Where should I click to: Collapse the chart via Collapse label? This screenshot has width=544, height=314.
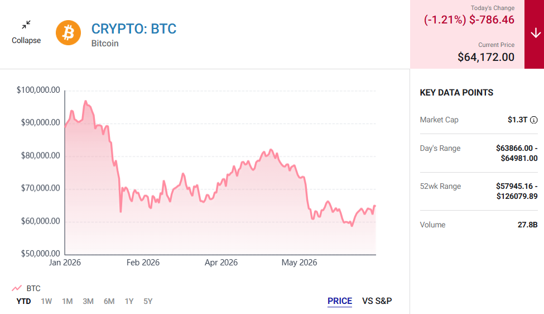(x=26, y=40)
